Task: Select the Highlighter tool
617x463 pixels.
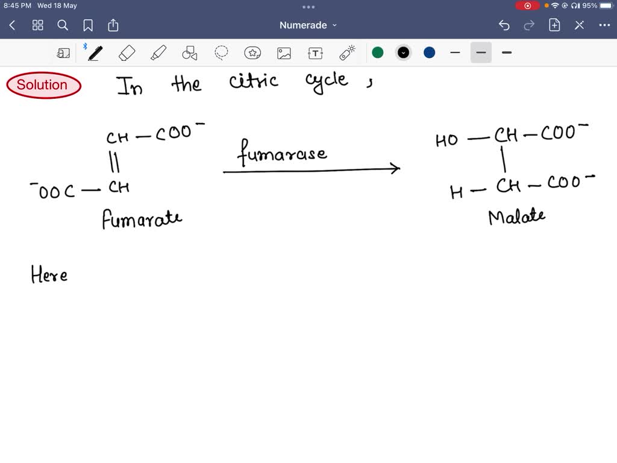Action: pyautogui.click(x=158, y=53)
